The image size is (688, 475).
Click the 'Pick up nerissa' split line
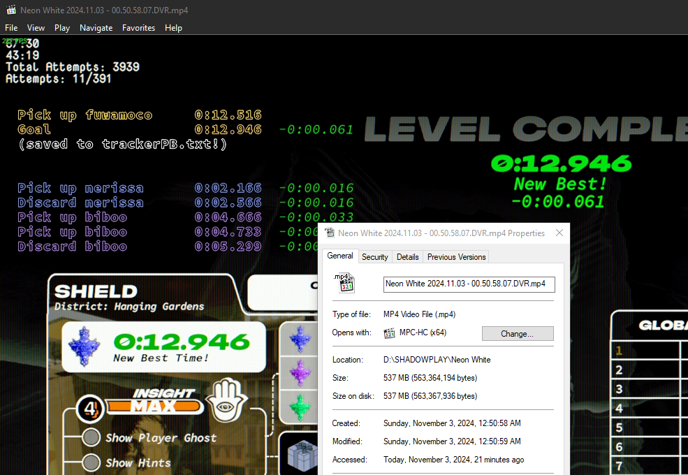pos(185,188)
